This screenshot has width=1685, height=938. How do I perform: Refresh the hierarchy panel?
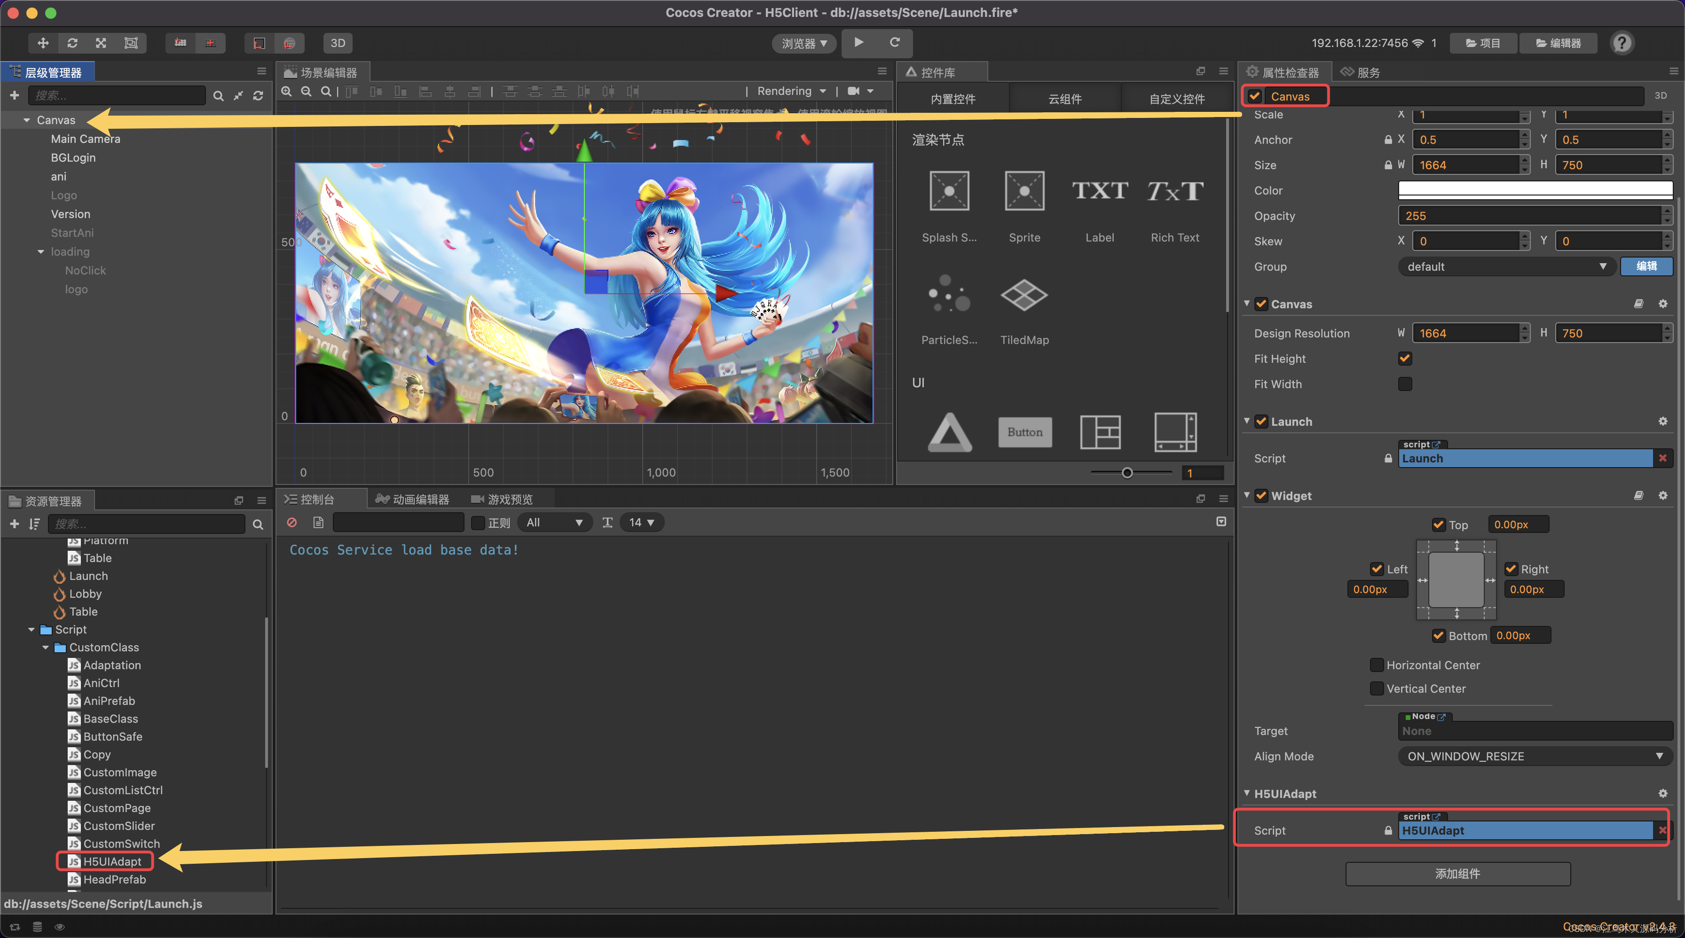[x=258, y=96]
